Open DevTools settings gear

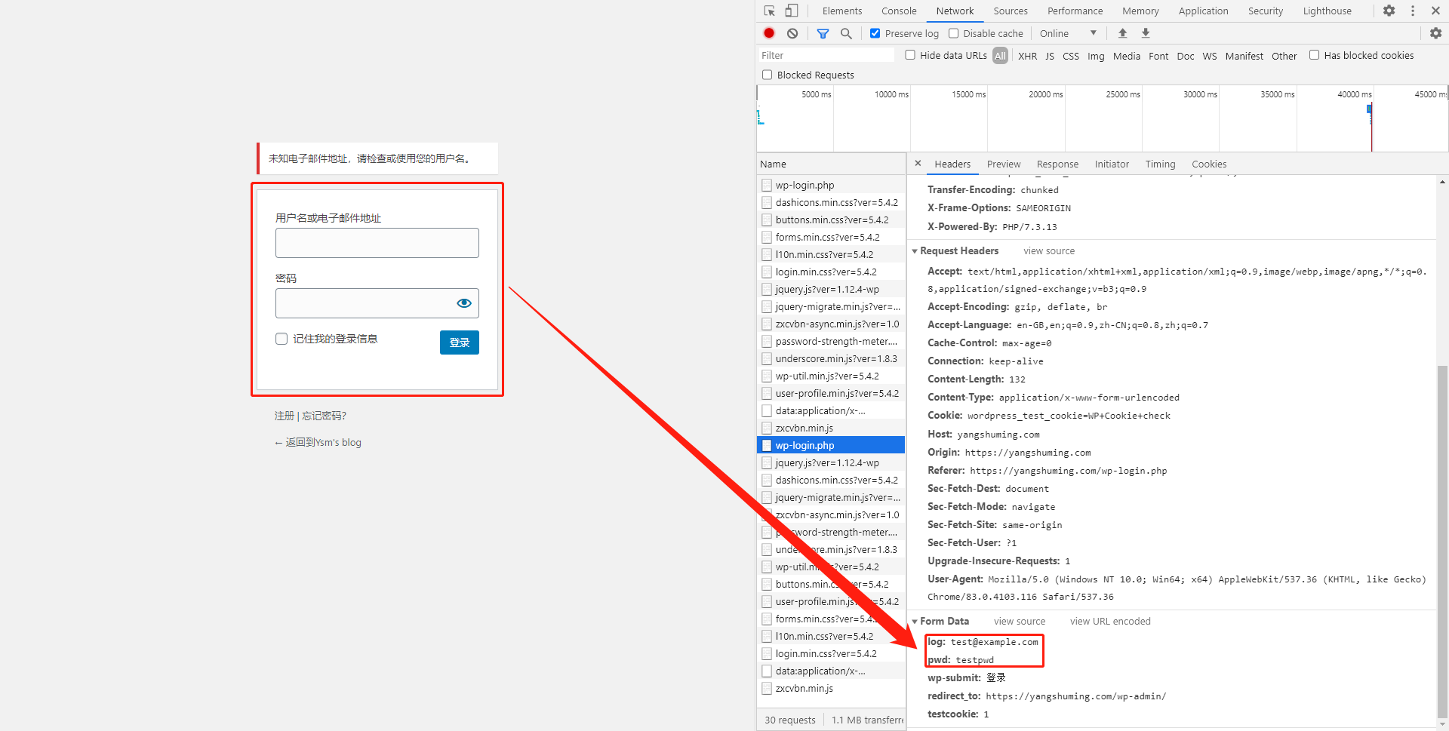pos(1389,11)
